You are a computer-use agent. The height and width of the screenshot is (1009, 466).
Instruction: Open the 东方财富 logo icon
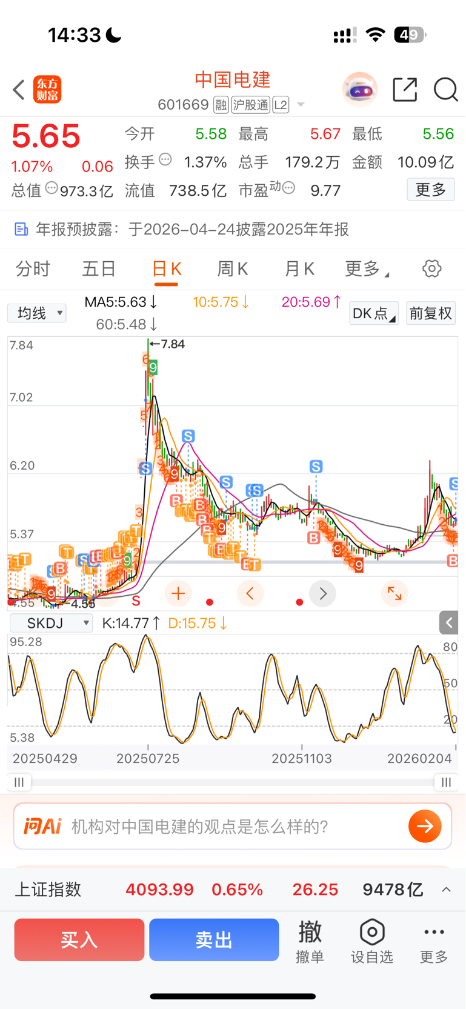47,90
